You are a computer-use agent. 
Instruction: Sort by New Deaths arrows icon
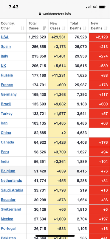[x=106, y=28]
